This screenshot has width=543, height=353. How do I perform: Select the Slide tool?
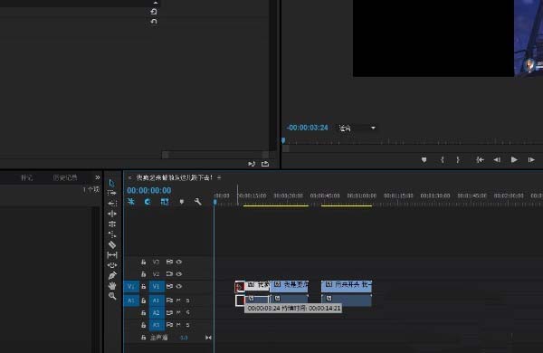pyautogui.click(x=112, y=265)
